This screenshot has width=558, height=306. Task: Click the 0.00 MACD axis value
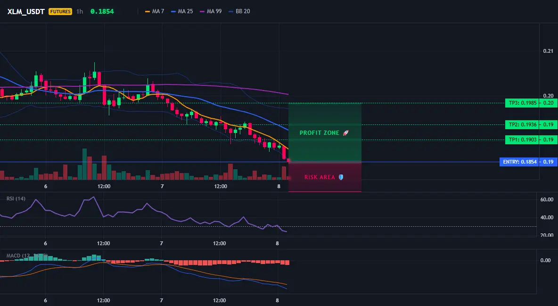(x=546, y=260)
